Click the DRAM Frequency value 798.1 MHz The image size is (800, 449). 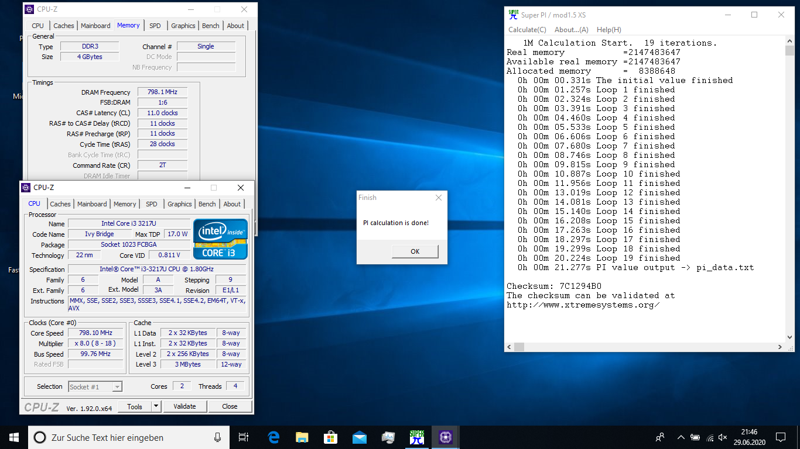coord(163,92)
